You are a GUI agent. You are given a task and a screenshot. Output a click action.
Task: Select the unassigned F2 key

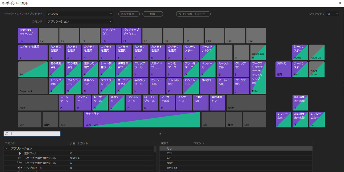(x=48, y=36)
